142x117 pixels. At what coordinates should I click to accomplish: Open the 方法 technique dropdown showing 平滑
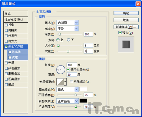click(x=68, y=29)
